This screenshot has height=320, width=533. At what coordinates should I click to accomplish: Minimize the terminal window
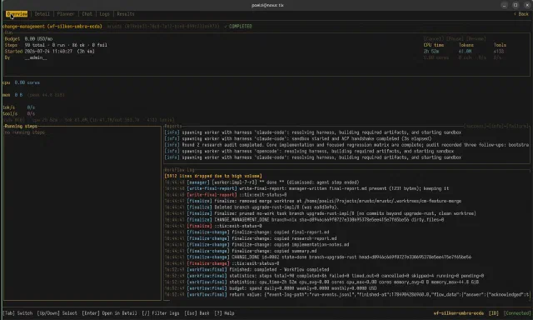(x=504, y=5)
